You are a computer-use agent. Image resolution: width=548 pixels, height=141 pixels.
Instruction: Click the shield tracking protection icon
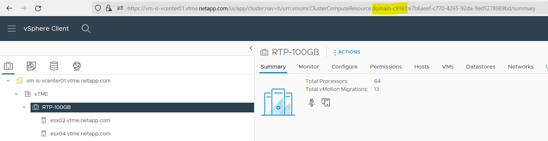coord(98,8)
